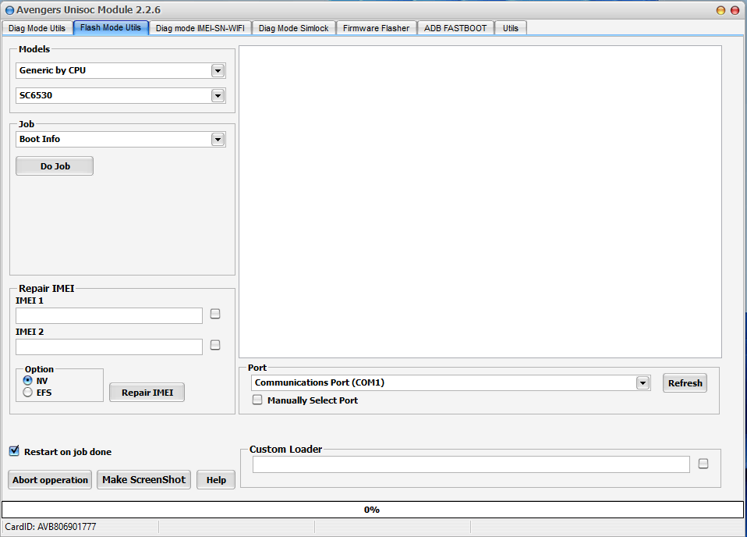Focus the IMEI 2 input field

click(x=109, y=347)
